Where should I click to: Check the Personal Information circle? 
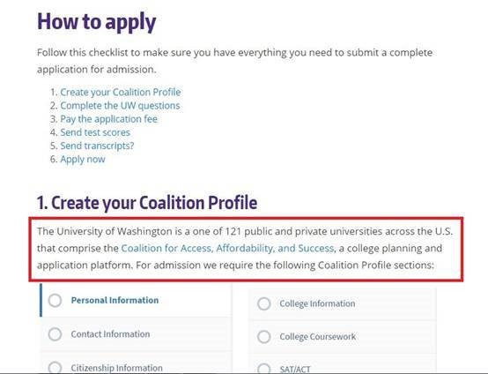(x=55, y=301)
